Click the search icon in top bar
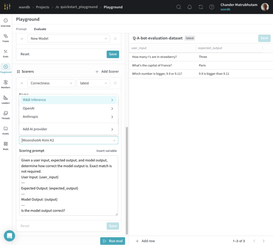 pos(179,7)
